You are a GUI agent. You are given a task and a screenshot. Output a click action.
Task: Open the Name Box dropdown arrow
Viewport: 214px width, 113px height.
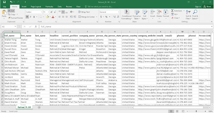(15, 27)
